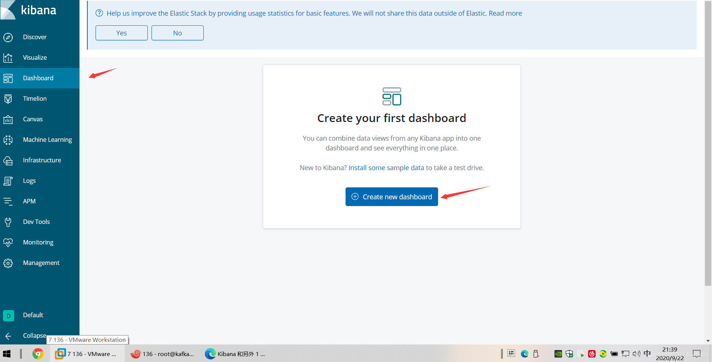Click the Dashboard layout icon in sidebar

(8, 78)
